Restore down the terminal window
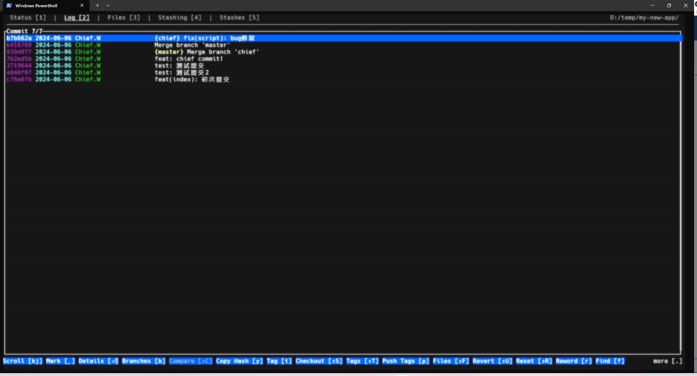Image resolution: width=697 pixels, height=376 pixels. tap(669, 5)
